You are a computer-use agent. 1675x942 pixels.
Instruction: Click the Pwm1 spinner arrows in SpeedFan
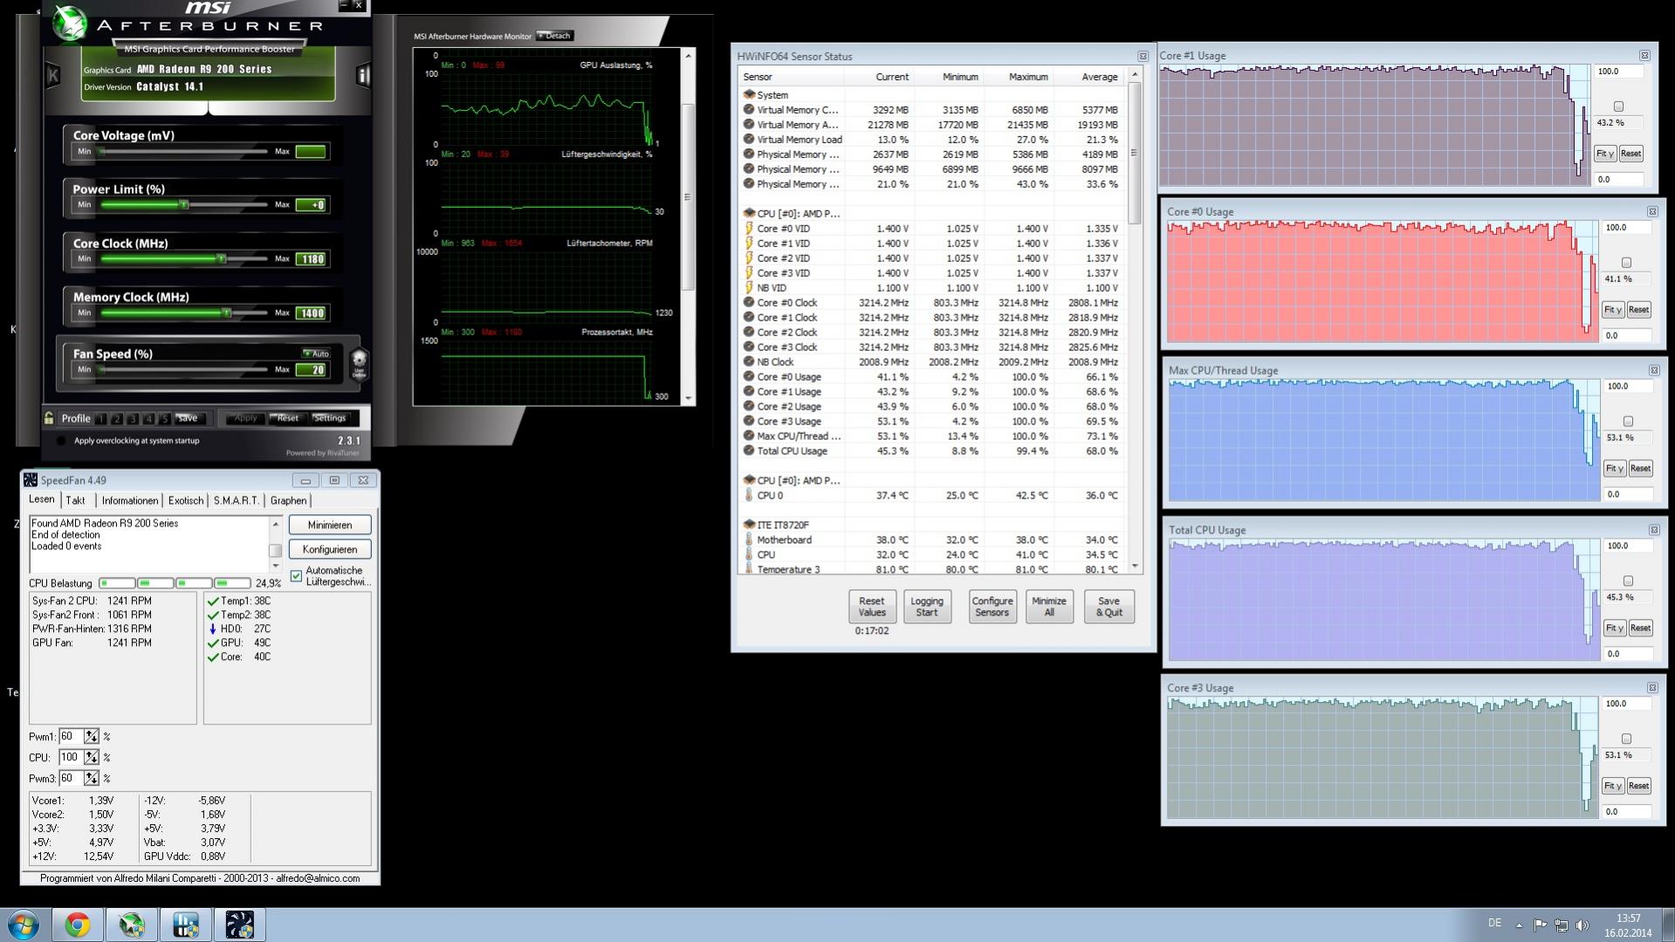click(92, 738)
